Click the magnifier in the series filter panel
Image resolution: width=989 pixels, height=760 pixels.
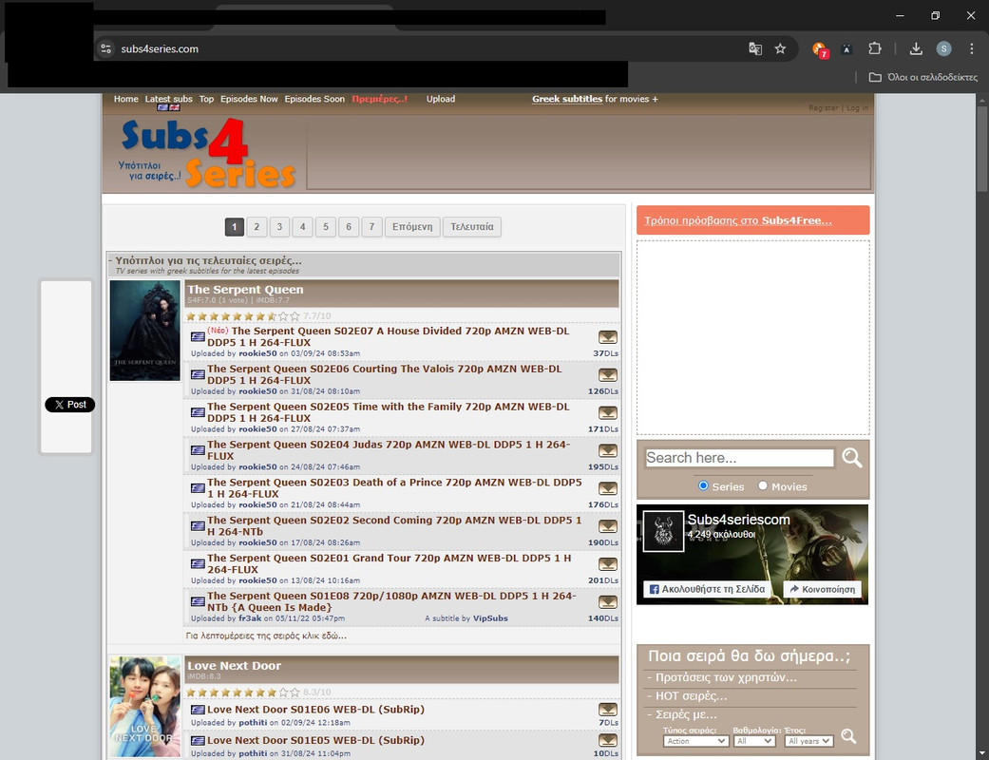point(848,736)
